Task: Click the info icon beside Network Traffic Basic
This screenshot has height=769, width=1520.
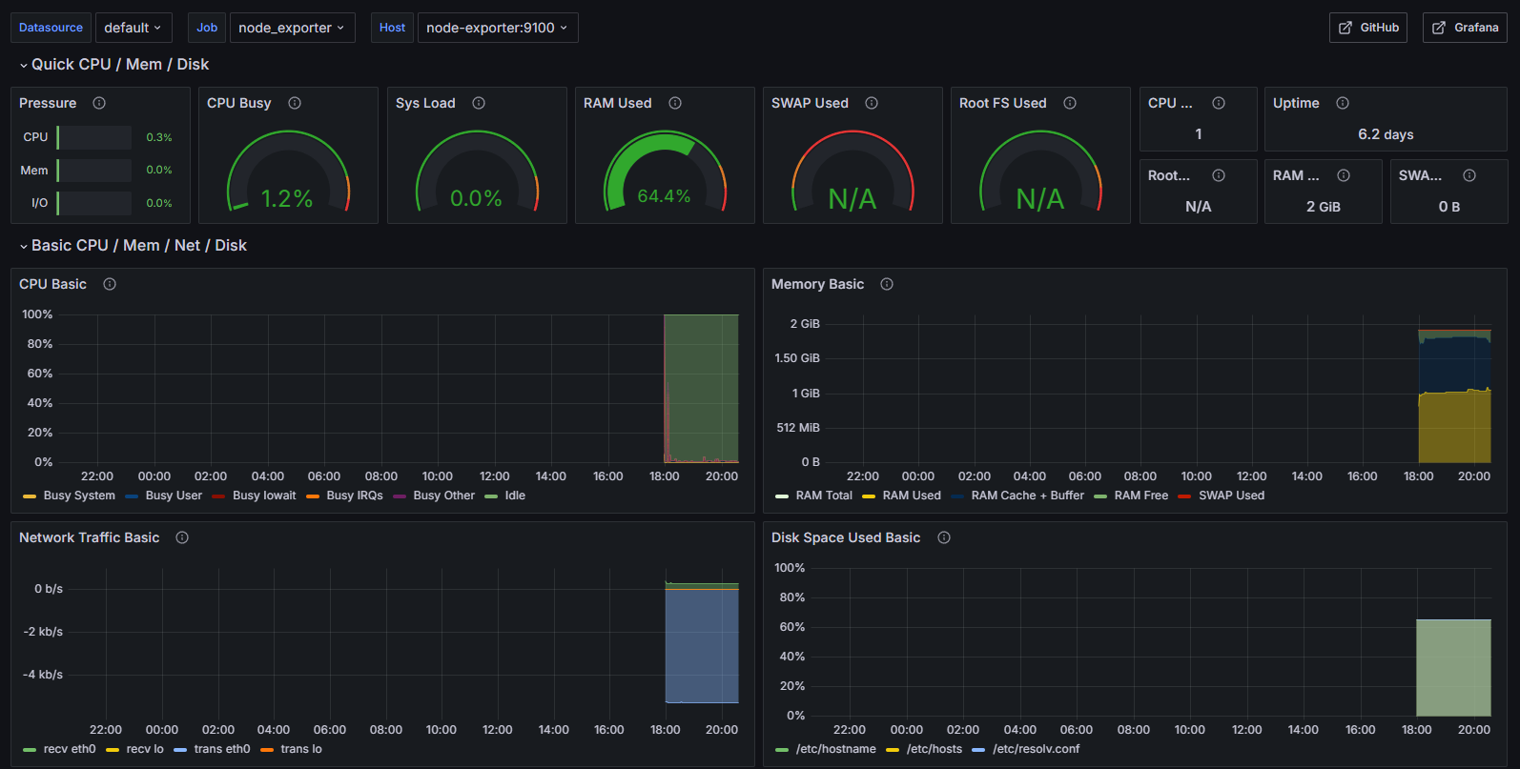Action: 182,537
